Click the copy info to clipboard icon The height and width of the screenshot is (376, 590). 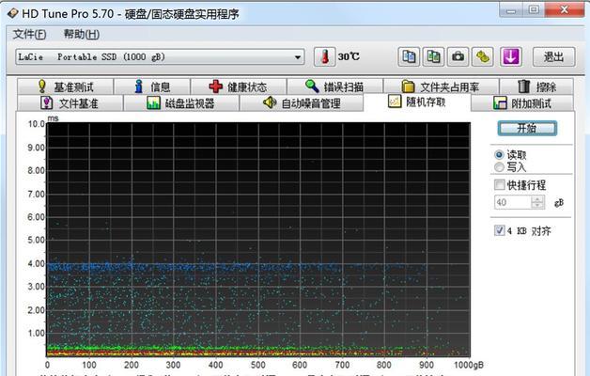(x=409, y=56)
